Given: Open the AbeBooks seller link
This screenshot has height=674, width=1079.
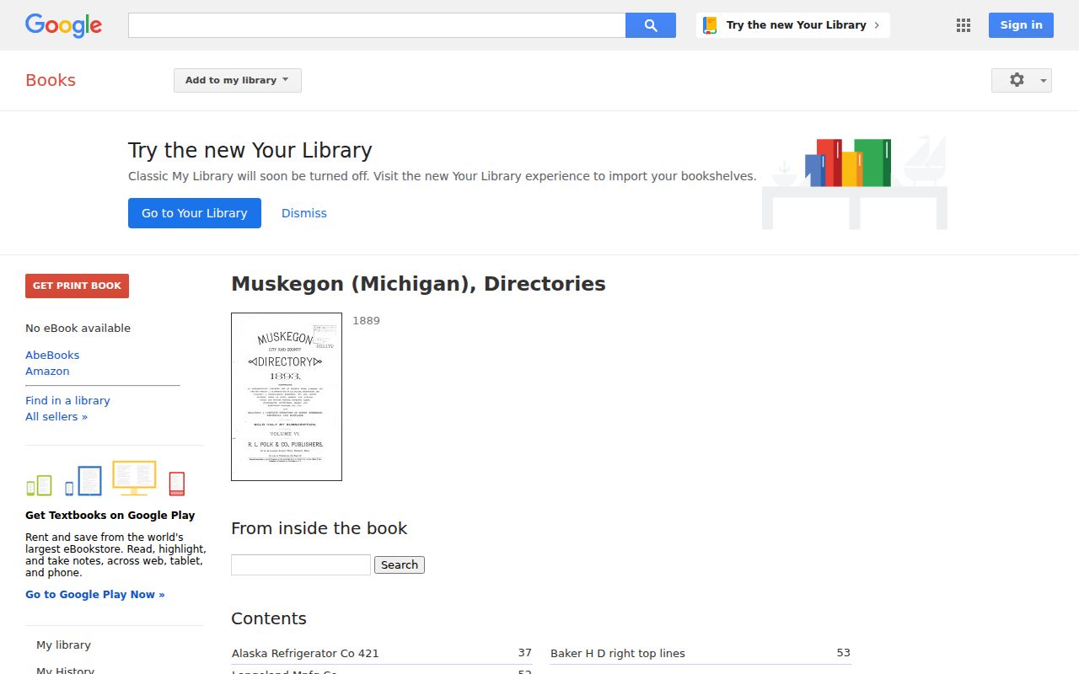Looking at the screenshot, I should [x=52, y=355].
